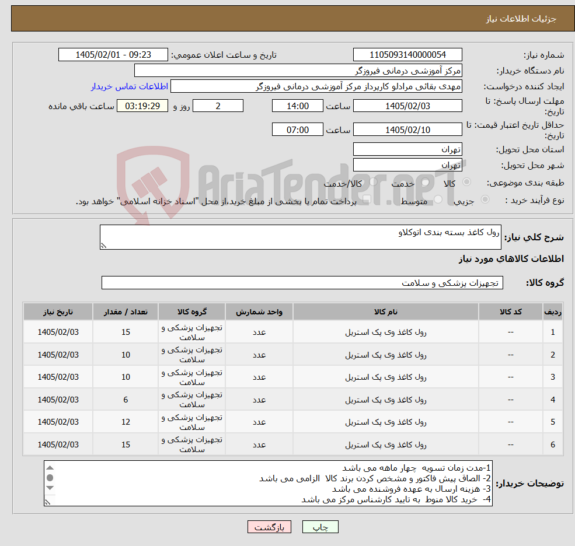Click the quantity 15 in row 6

pos(126,444)
